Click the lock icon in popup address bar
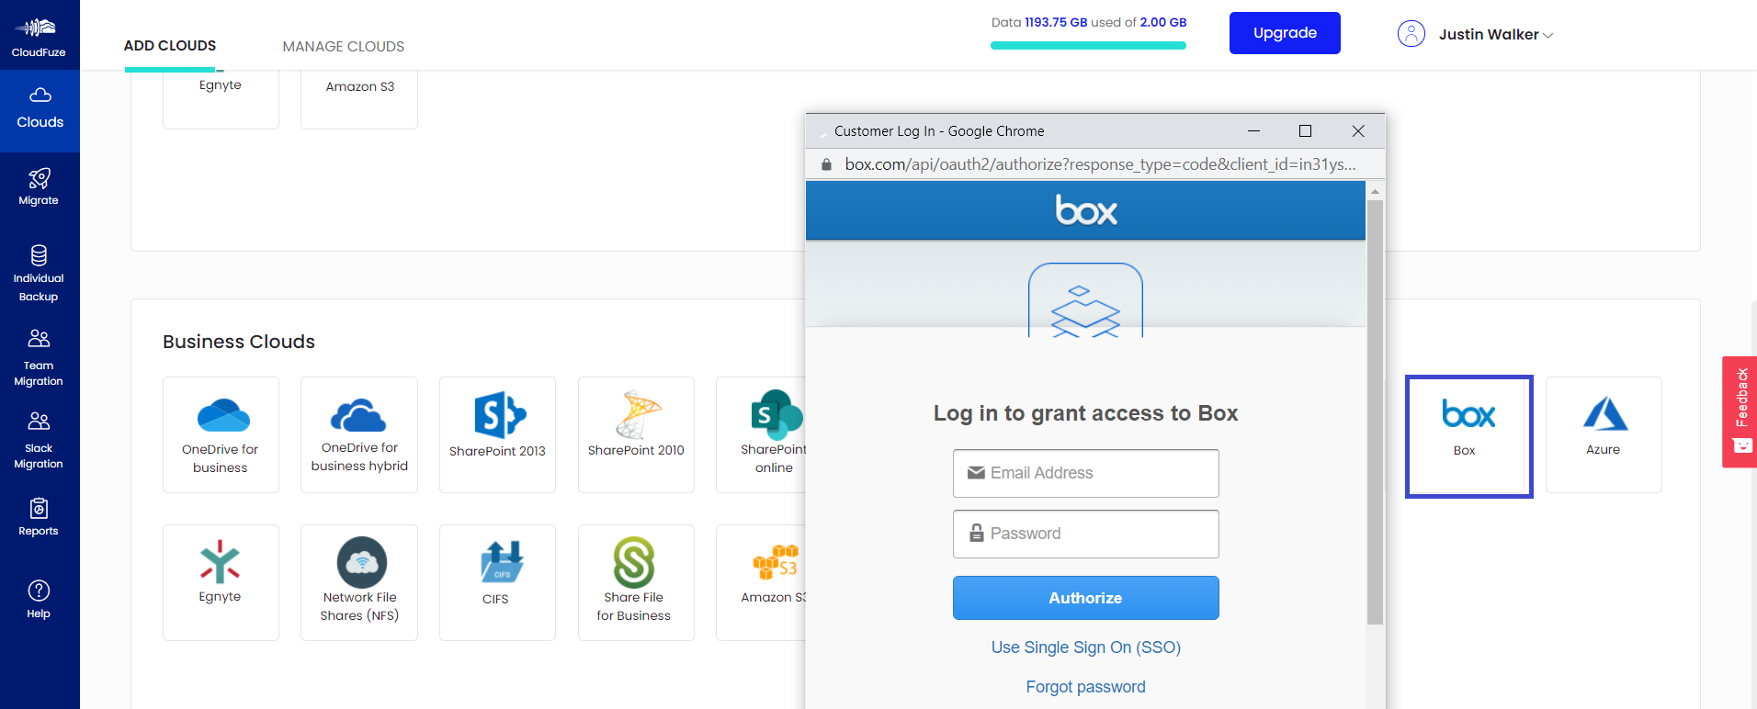The image size is (1757, 709). [826, 164]
